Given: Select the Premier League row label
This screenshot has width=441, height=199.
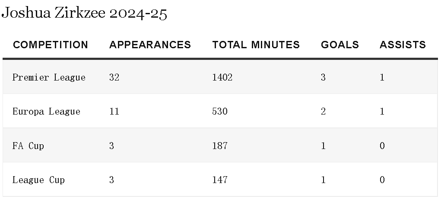Looking at the screenshot, I should [x=49, y=78].
